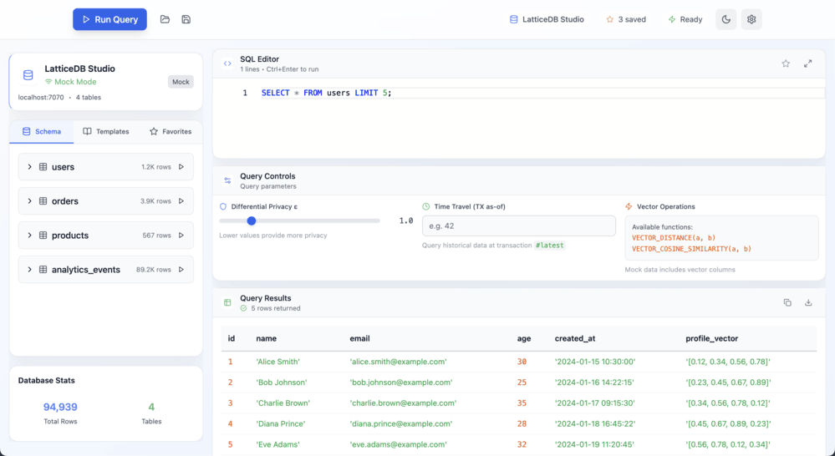835x456 pixels.
Task: Switch to the Templates tab
Action: [x=106, y=131]
